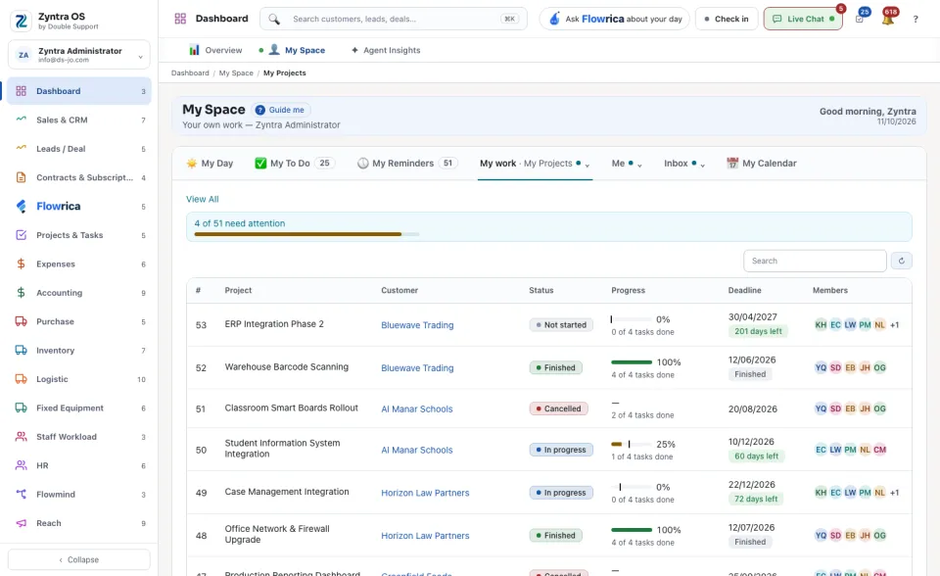
Task: Select the Staff Workload people icon
Action: 21,436
